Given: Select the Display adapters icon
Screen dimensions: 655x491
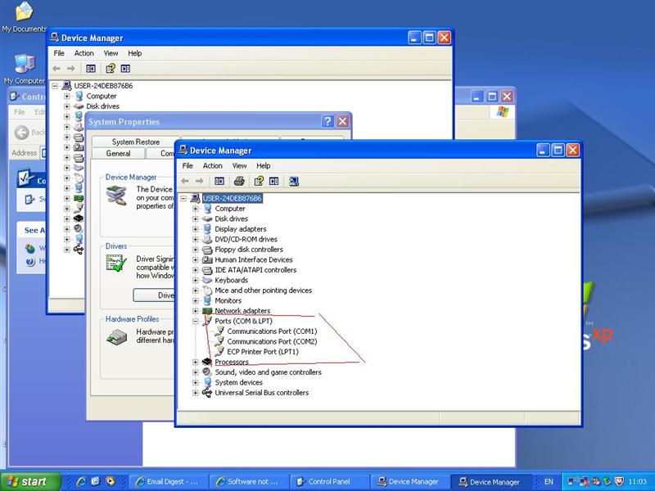Looking at the screenshot, I should pos(207,229).
